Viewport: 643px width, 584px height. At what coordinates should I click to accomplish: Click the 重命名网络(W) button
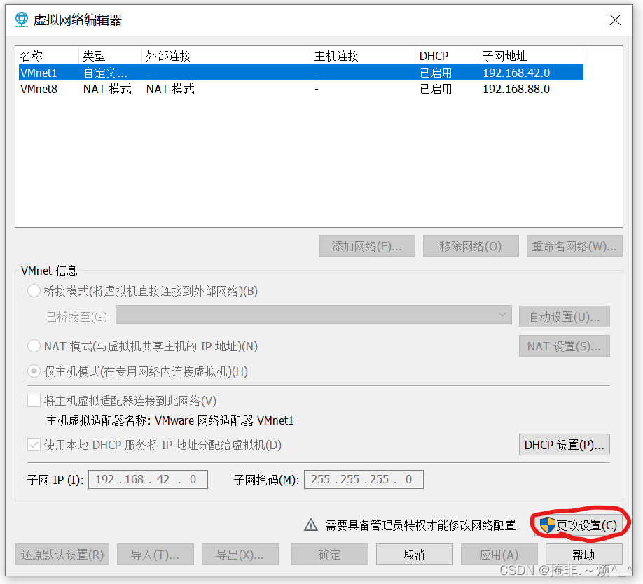574,245
